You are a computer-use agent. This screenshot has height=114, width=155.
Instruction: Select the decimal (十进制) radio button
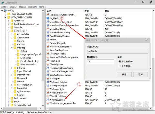tap(120, 66)
